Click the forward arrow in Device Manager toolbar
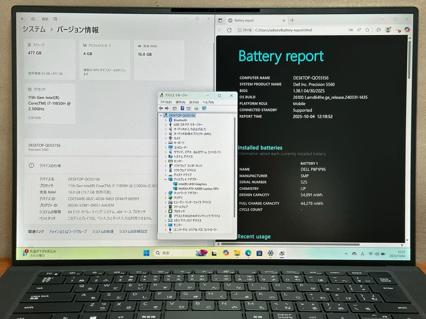426x319 pixels. click(x=167, y=108)
